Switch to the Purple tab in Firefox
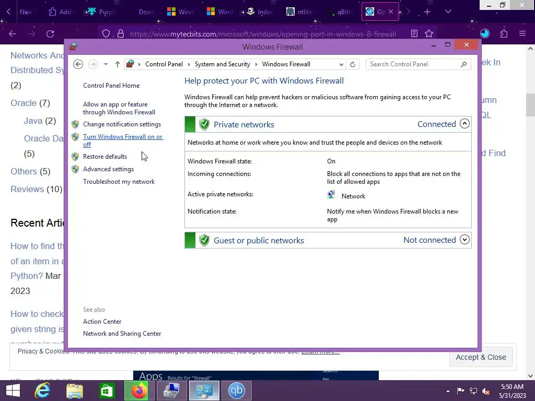 tap(101, 12)
